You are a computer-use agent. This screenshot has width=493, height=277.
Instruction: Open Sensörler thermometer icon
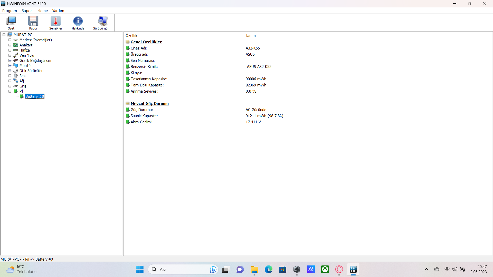point(55,23)
